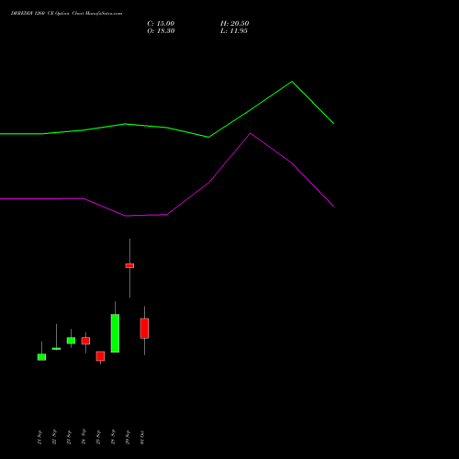The height and width of the screenshot is (459, 459).
Task: Click the green candle for 21 Sep
Action: [41, 357]
